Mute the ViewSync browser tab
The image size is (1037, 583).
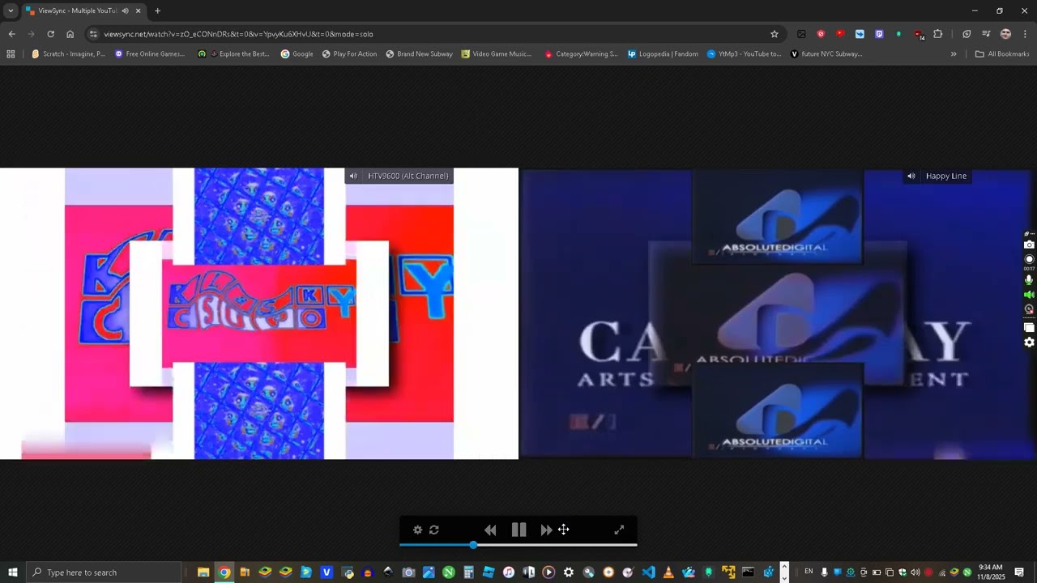click(x=125, y=11)
